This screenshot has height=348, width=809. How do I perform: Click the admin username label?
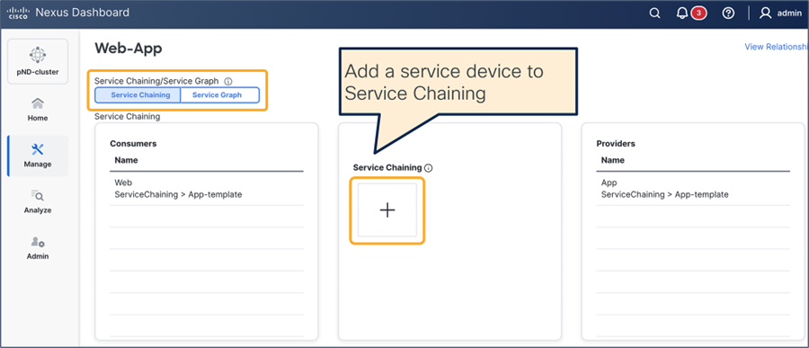pyautogui.click(x=789, y=13)
